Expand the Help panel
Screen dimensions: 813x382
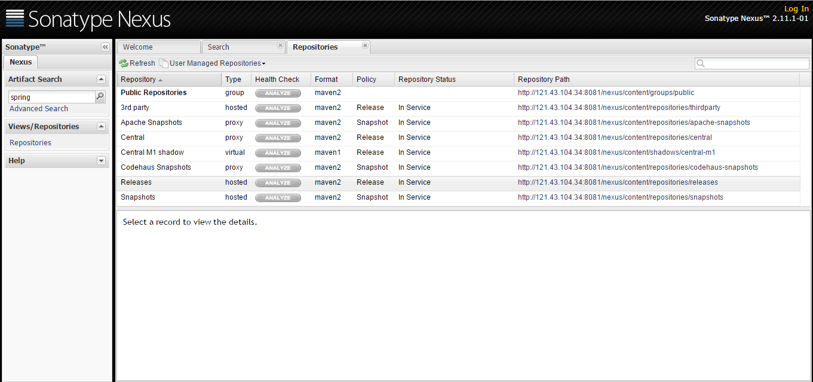coord(101,160)
